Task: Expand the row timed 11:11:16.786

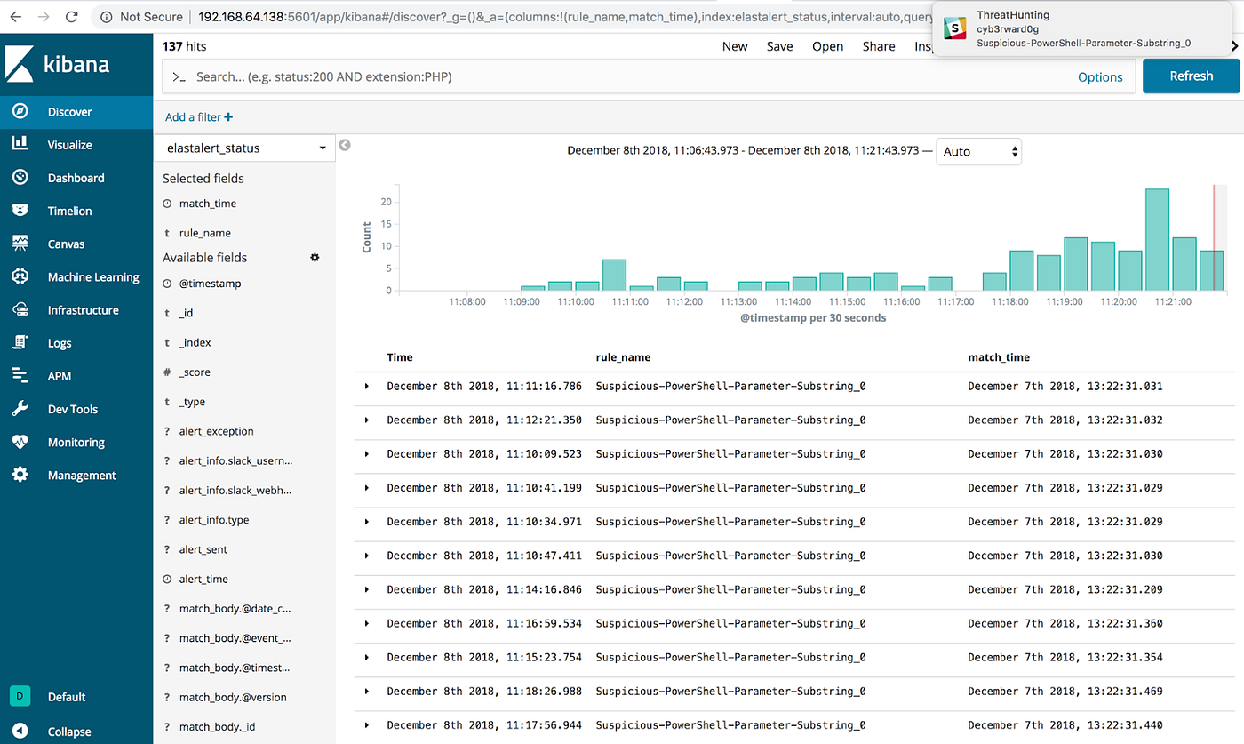Action: [x=367, y=387]
